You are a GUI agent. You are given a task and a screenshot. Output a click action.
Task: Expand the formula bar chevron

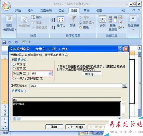coord(140,48)
